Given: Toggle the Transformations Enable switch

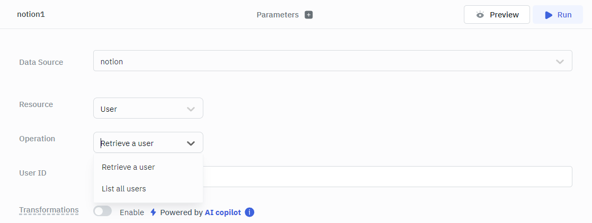Looking at the screenshot, I should 103,211.
